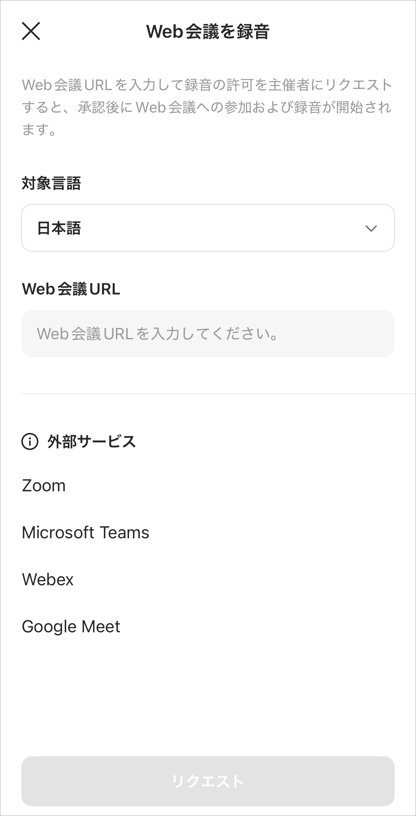Pick Google Meet from the list
This screenshot has height=816, width=416.
click(x=71, y=627)
